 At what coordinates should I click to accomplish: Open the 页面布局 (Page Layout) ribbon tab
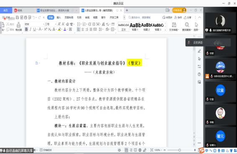69,18
